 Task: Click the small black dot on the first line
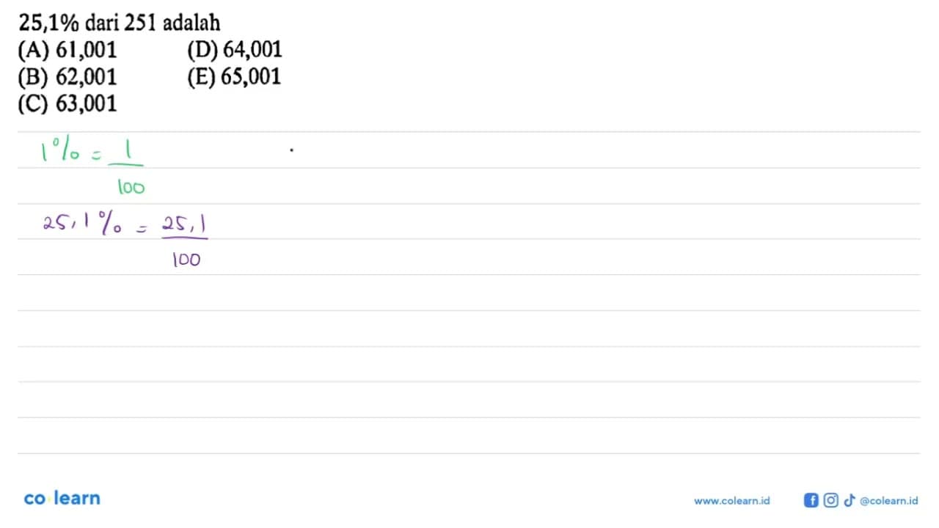[x=291, y=150]
